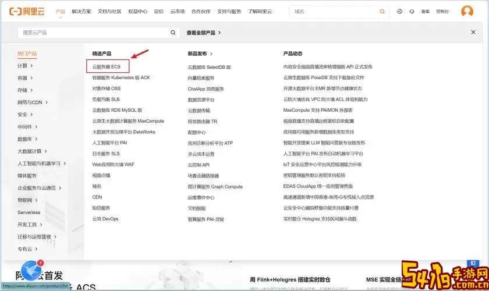This screenshot has height=291, width=489.
Task: Expand the 大数据计算 category
Action: [x=32, y=151]
